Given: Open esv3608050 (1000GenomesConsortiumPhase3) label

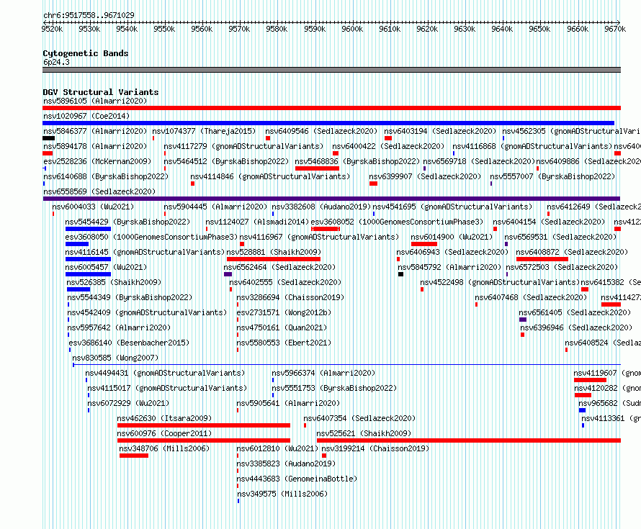Looking at the screenshot, I should 151,237.
